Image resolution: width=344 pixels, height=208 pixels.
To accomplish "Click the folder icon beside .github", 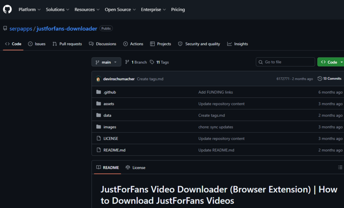I will (x=98, y=92).
